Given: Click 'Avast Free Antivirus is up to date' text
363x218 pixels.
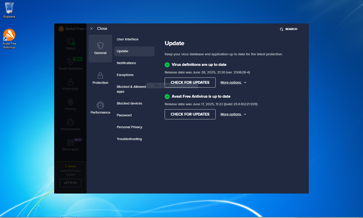Looking at the screenshot, I should coord(201,96).
